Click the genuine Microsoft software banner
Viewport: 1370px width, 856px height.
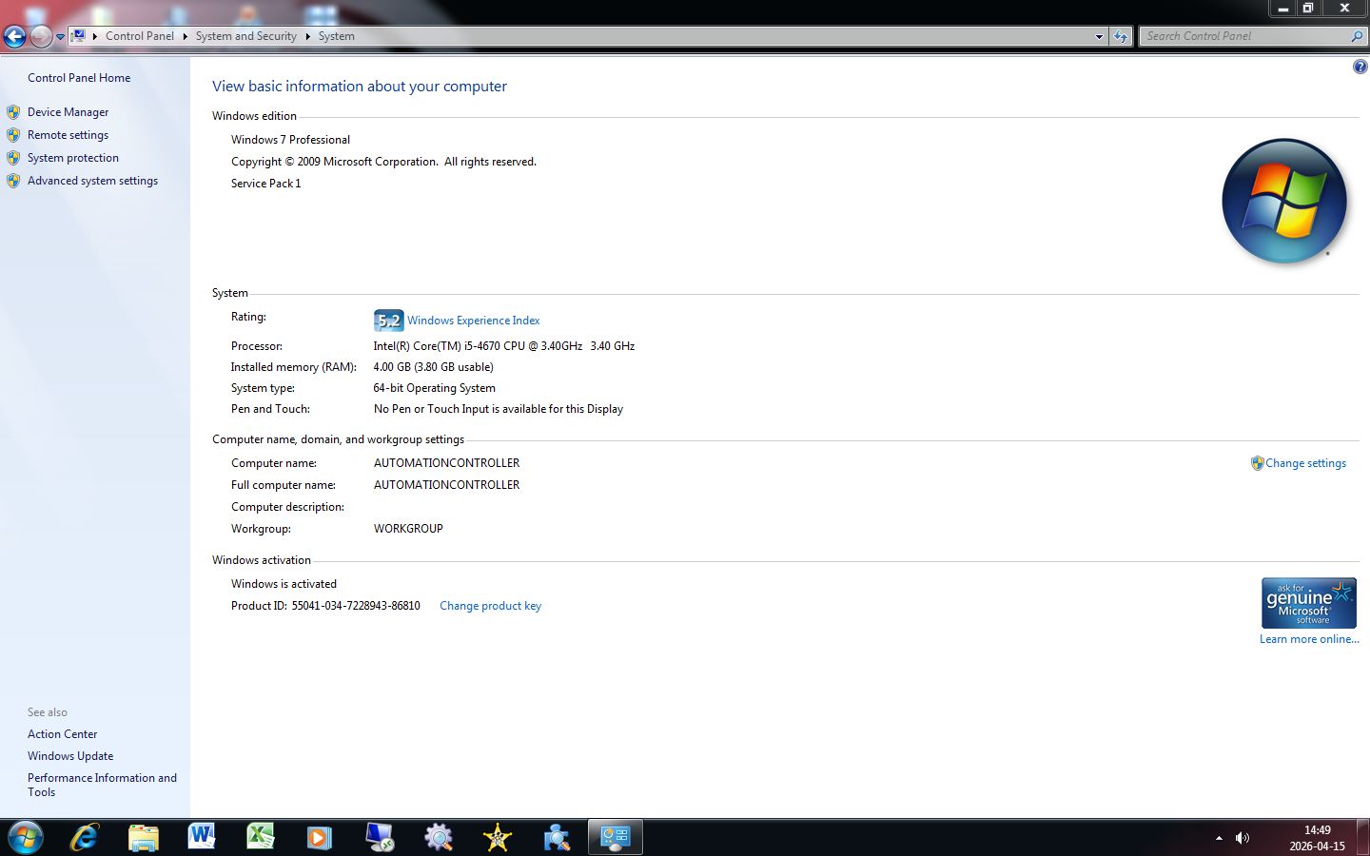1308,602
